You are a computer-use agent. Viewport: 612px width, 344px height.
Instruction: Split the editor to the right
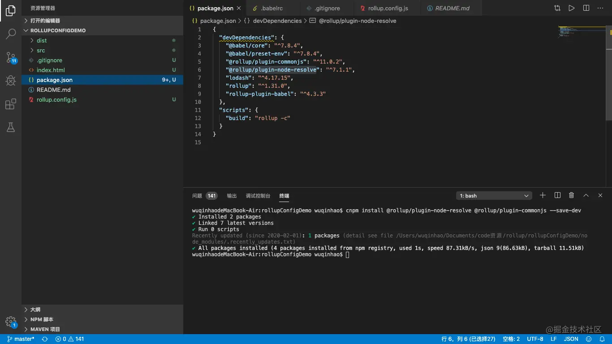(x=586, y=8)
